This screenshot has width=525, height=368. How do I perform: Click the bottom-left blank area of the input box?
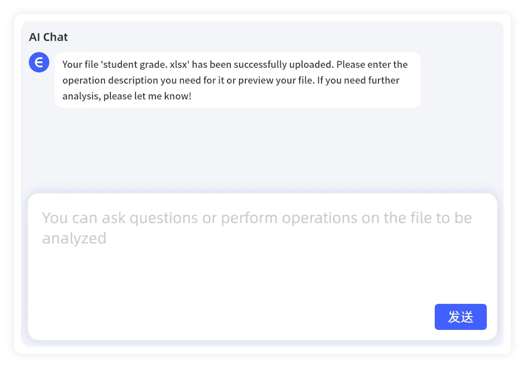70,321
